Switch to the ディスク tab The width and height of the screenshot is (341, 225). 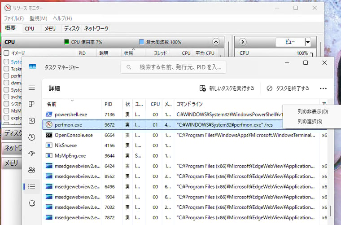pyautogui.click(x=72, y=28)
